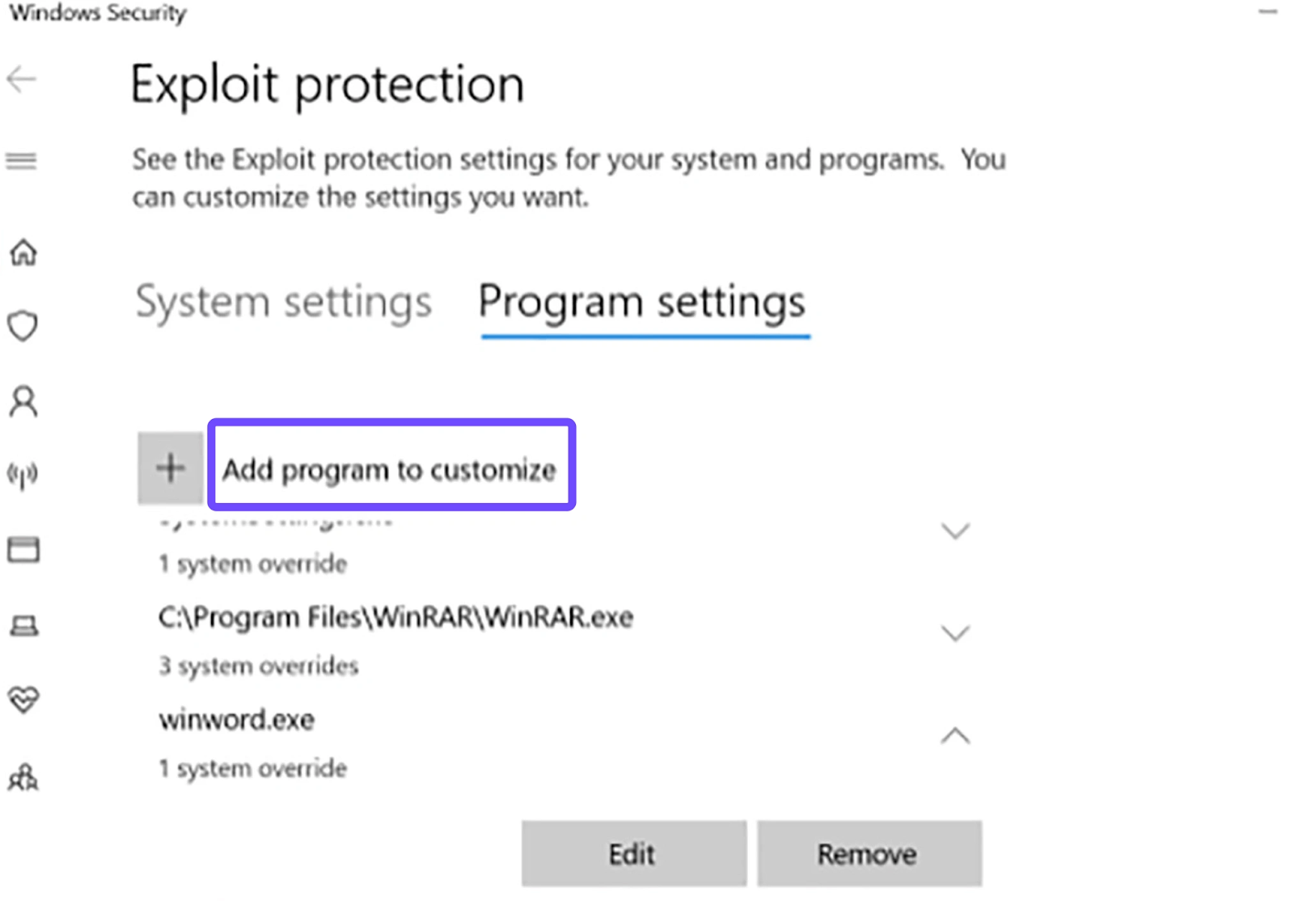
Task: Select the Program settings tab
Action: point(642,302)
